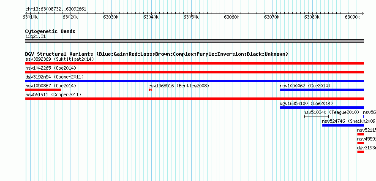Pick the 63060k mark on the scale
Image resolution: width=376 pixels, height=181 pixels.
pyautogui.click(x=232, y=17)
